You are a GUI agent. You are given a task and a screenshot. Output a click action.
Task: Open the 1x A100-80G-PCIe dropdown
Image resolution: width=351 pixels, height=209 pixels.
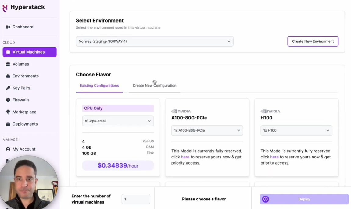pyautogui.click(x=207, y=130)
